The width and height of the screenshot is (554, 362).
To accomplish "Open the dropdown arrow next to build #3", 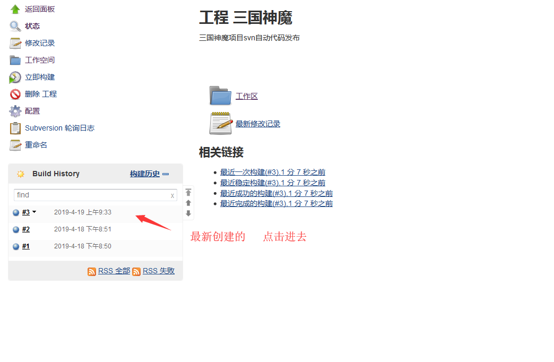I will point(34,212).
